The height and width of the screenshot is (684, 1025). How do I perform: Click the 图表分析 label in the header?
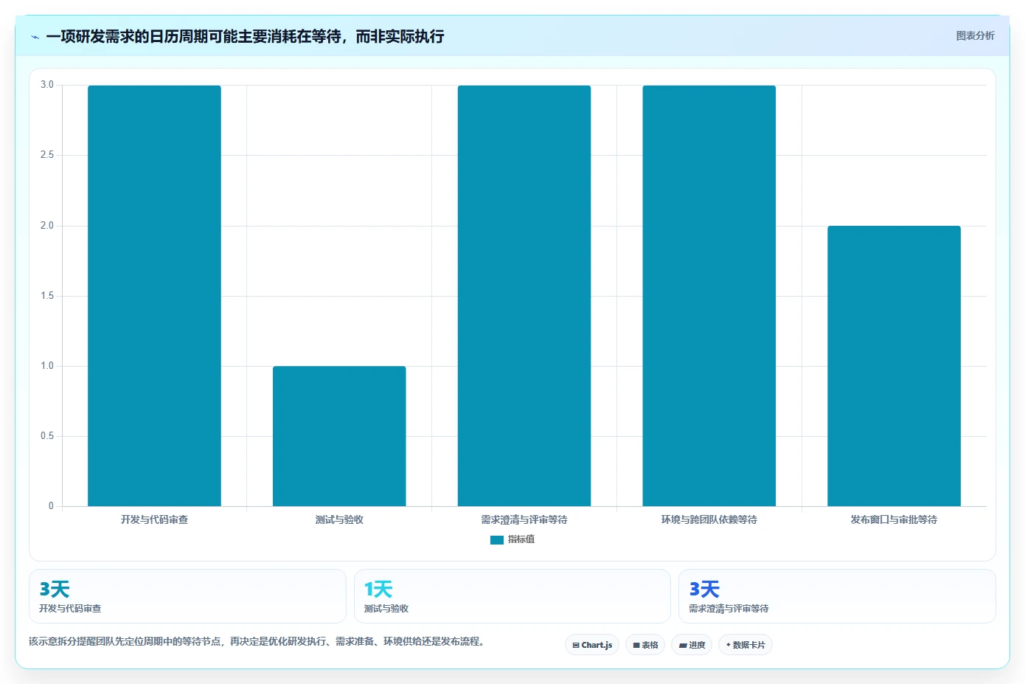point(975,35)
